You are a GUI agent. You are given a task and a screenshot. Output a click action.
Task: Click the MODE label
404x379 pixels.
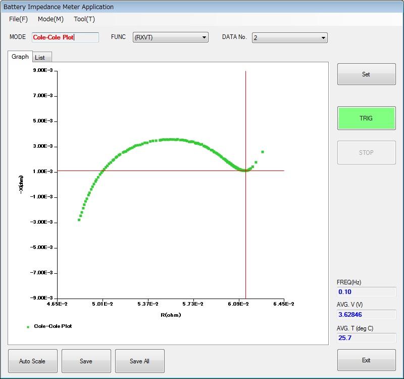(x=18, y=37)
